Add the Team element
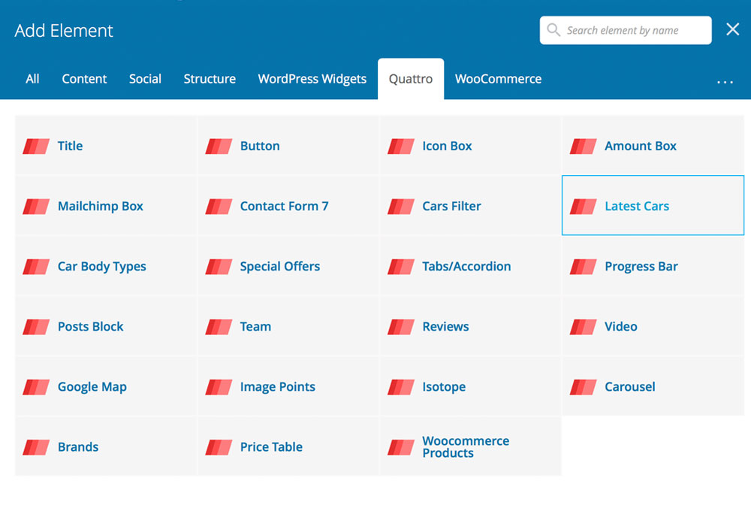The width and height of the screenshot is (751, 526). (x=288, y=326)
